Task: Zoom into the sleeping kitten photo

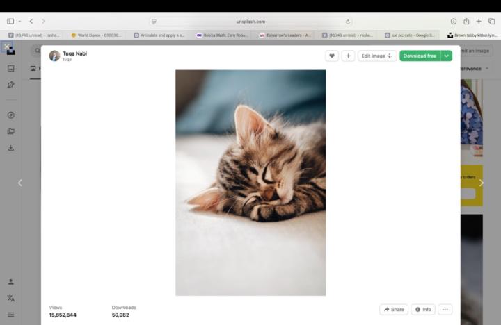Action: click(x=250, y=183)
